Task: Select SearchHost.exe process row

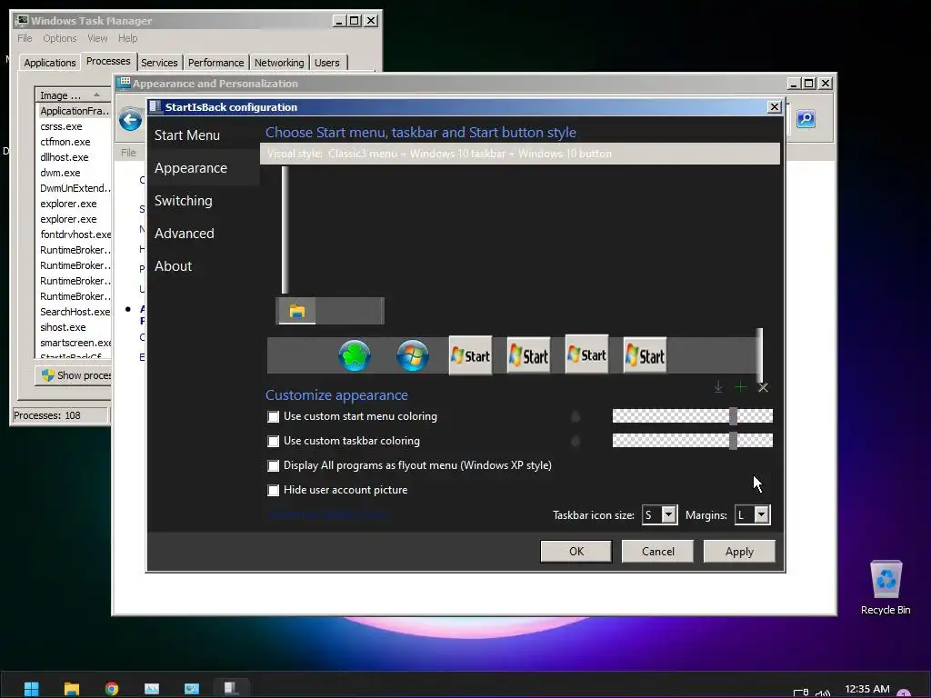Action: [x=75, y=312]
